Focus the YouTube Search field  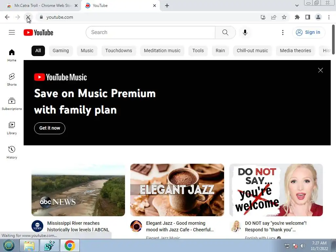[150, 32]
